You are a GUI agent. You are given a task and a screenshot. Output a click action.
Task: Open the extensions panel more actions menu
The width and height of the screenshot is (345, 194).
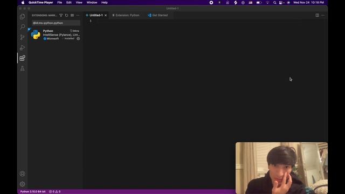78,16
